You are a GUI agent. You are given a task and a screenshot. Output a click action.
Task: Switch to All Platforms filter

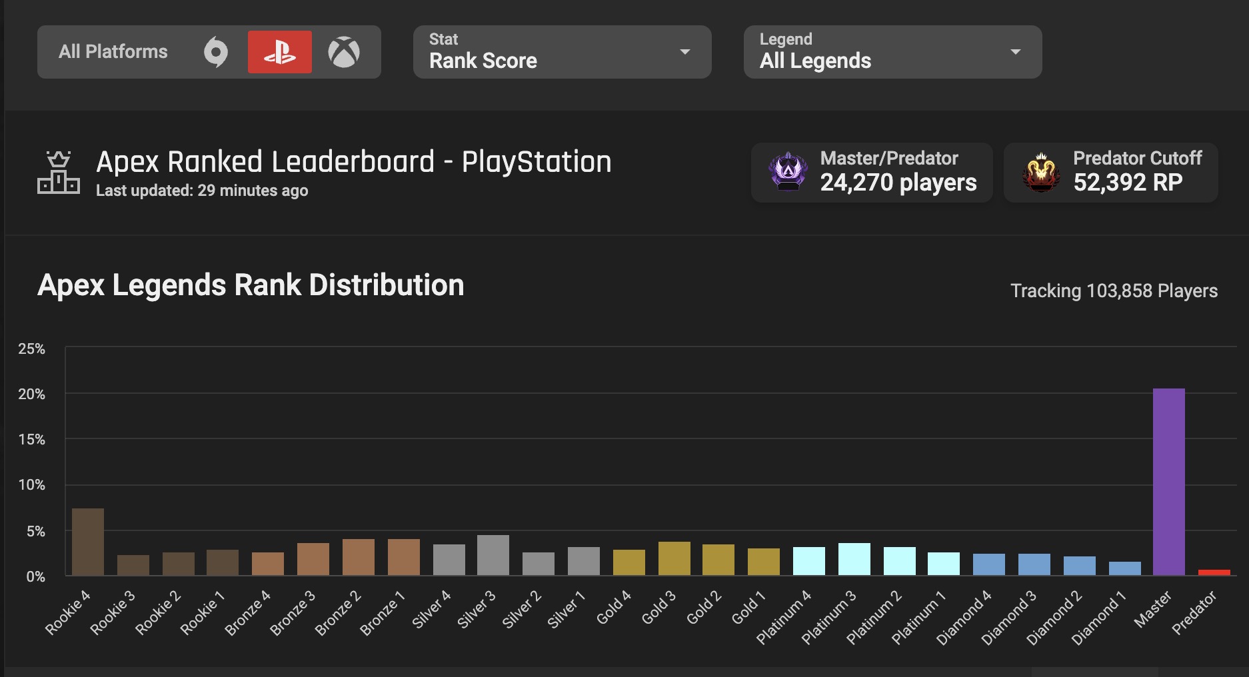(x=113, y=52)
